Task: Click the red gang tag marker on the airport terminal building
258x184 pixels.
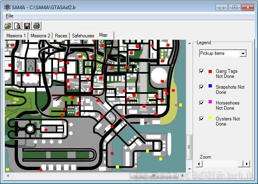Action: click(46, 130)
